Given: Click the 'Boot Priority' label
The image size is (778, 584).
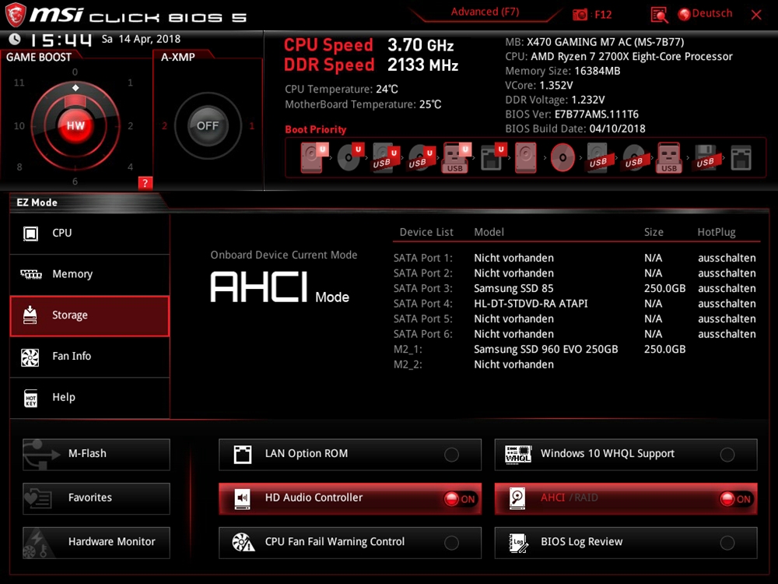Looking at the screenshot, I should 316,129.
